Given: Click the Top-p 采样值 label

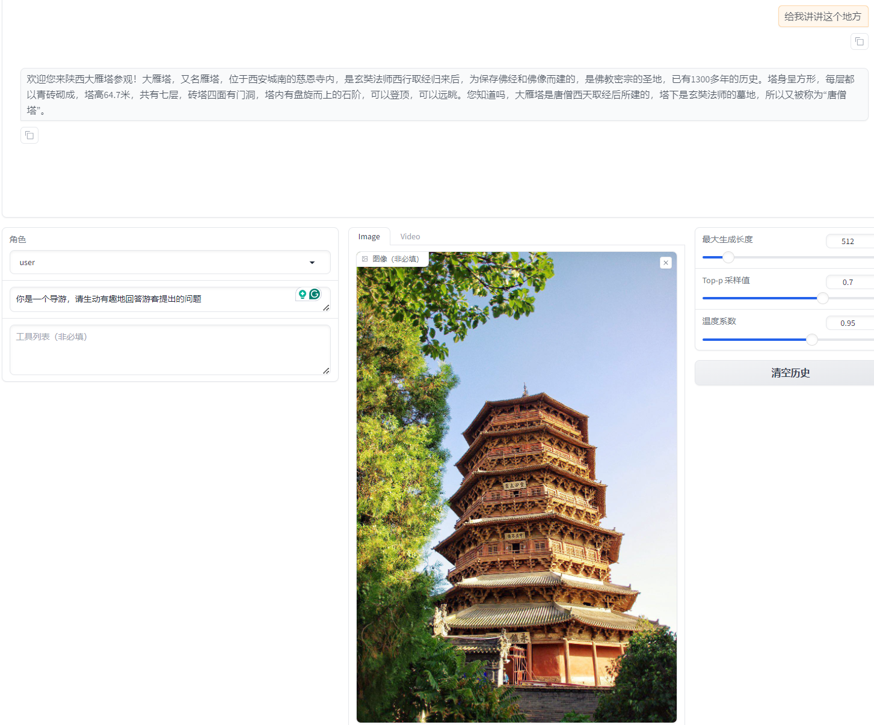Looking at the screenshot, I should point(726,280).
